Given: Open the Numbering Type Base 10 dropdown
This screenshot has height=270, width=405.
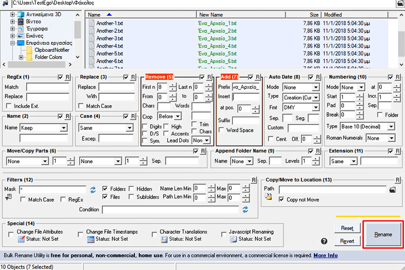Looking at the screenshot, I should (391, 126).
